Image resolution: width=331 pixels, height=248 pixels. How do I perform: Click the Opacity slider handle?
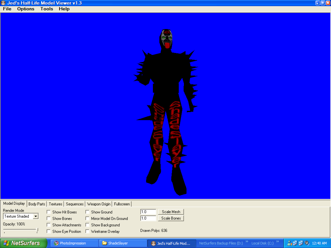(37, 230)
